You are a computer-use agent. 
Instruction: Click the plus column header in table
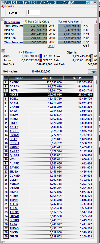point(6,78)
